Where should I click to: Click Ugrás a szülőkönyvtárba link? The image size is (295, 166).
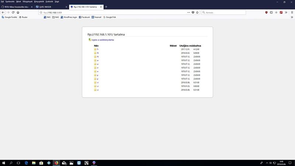pos(103,40)
